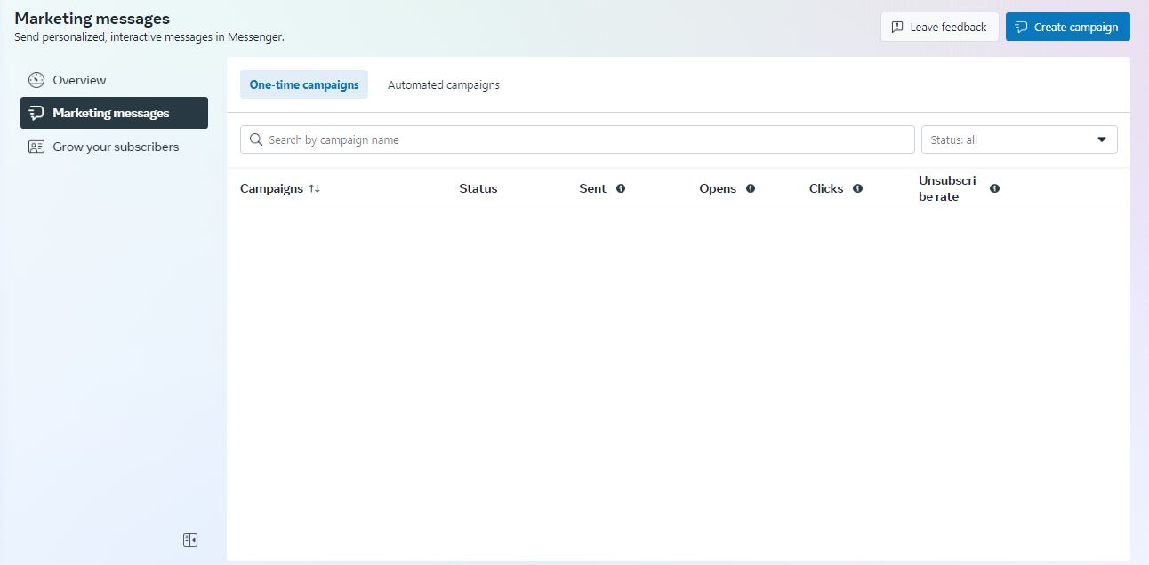Switch to the Automated campaigns tab
Image resolution: width=1149 pixels, height=565 pixels.
pyautogui.click(x=444, y=84)
